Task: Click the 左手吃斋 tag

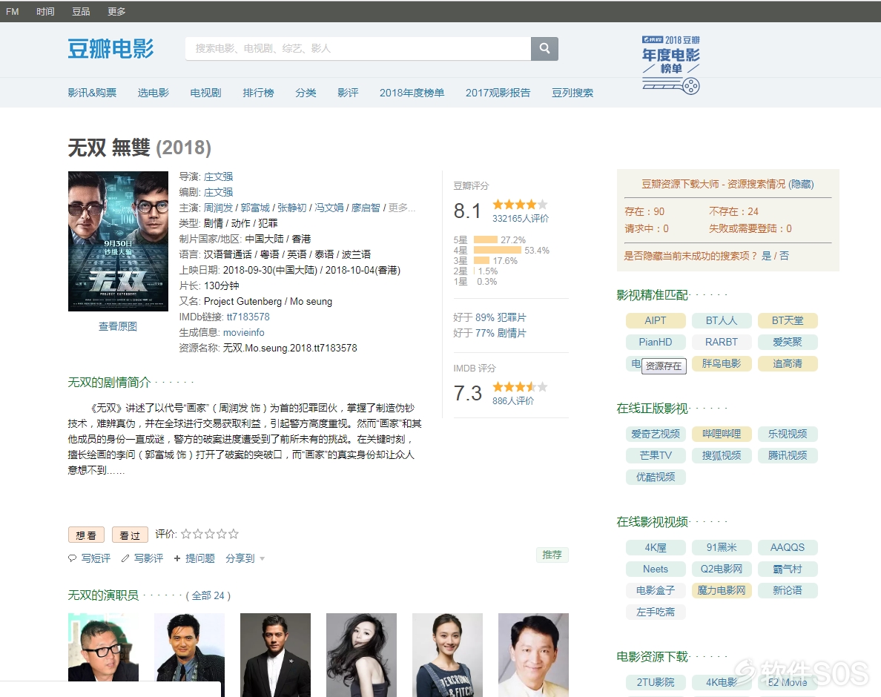Action: pyautogui.click(x=656, y=612)
